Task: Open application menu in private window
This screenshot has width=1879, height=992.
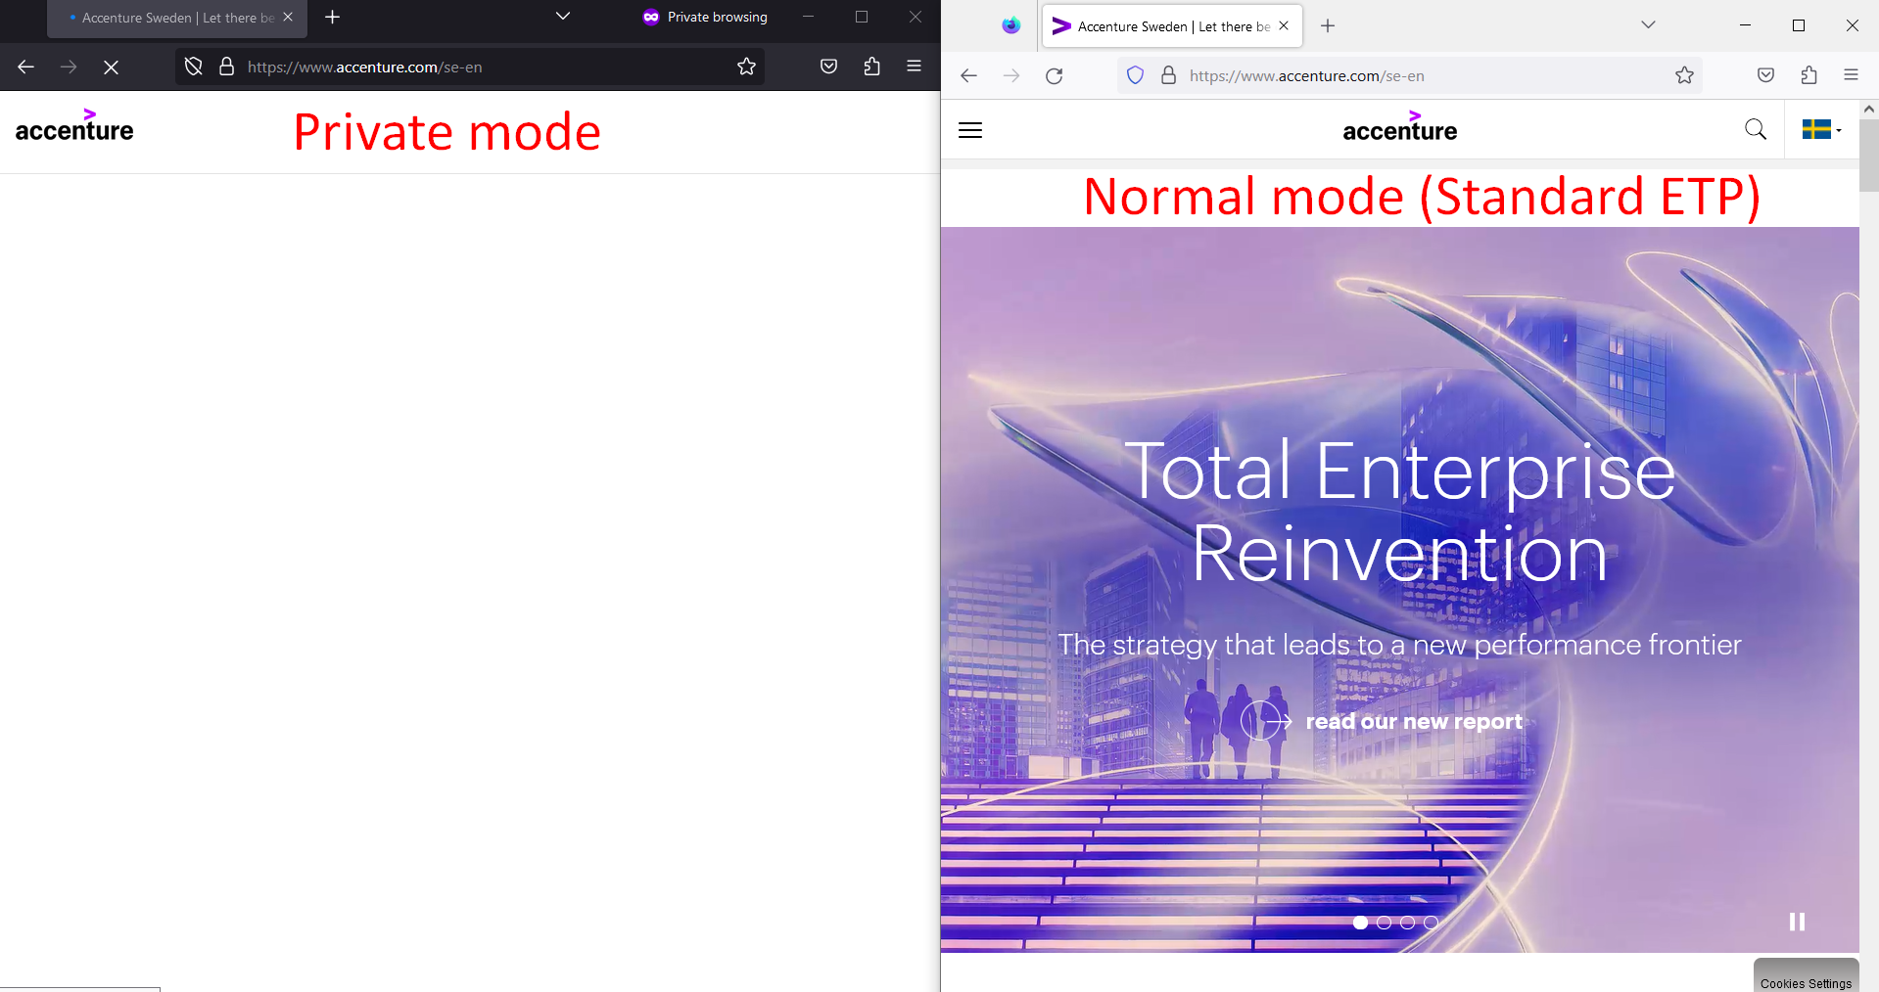Action: (914, 67)
